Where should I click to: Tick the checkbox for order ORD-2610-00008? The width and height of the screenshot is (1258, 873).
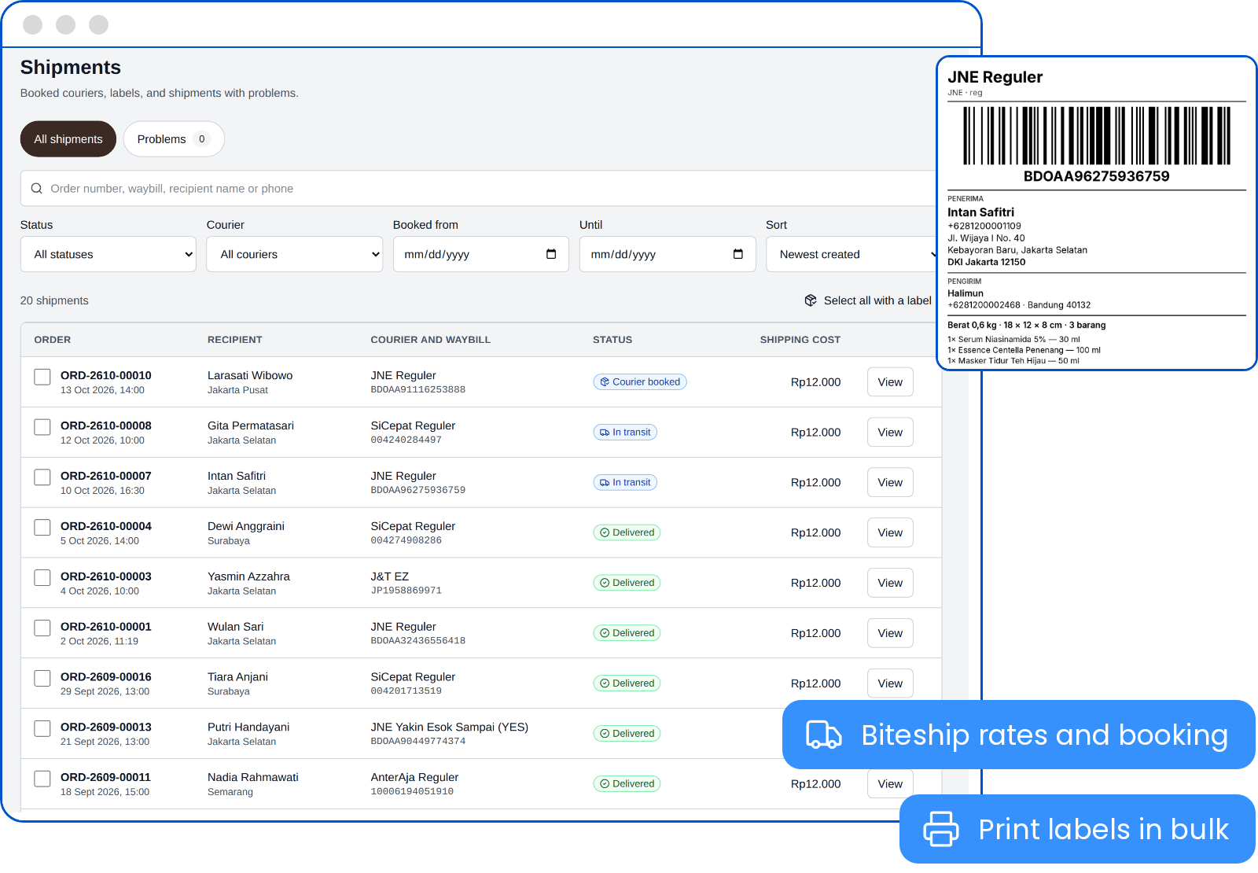click(42, 427)
